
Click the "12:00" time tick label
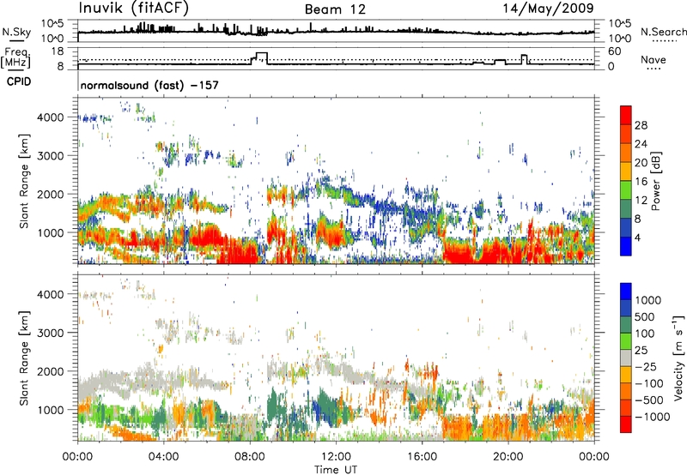336,457
